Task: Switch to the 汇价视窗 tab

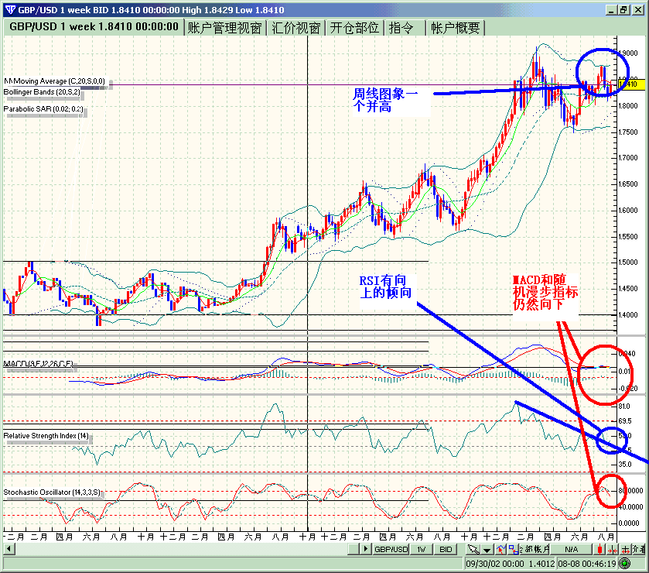Action: (x=296, y=28)
